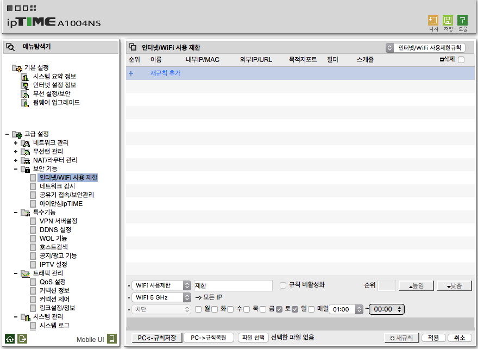Screen dimensions: 478x349
Task: Click the page icon beside 네트워크 감시
Action: 33,186
